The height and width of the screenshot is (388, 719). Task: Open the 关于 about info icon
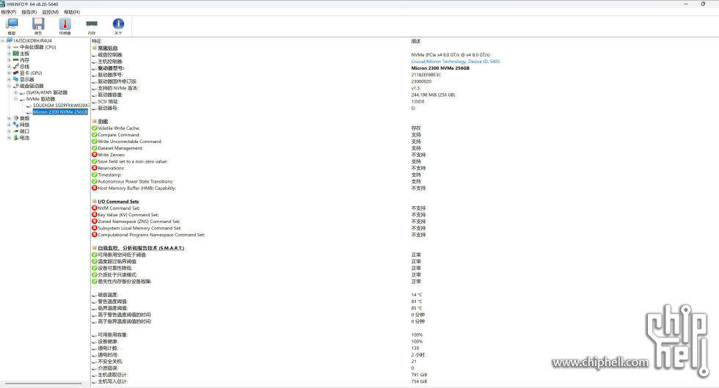coord(118,26)
